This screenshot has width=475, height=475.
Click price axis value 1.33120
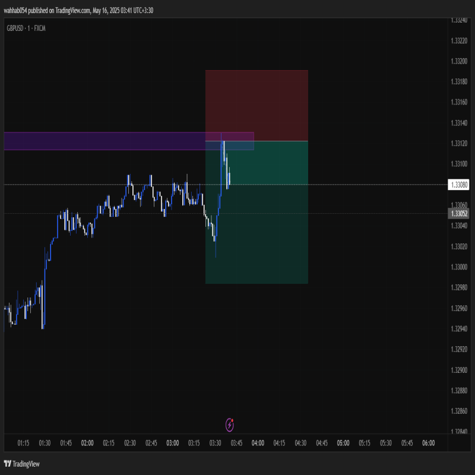coord(459,143)
